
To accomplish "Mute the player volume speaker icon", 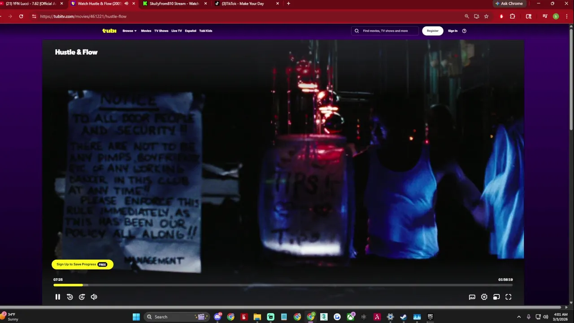I will [94, 297].
